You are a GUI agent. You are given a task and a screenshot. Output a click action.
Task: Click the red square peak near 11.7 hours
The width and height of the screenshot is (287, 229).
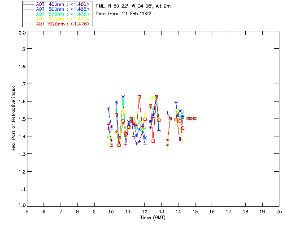139,97
